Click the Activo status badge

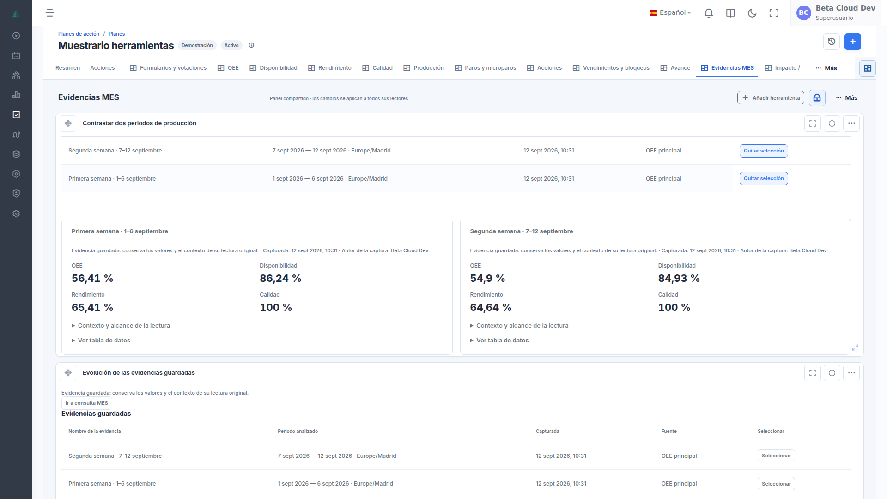coord(231,45)
